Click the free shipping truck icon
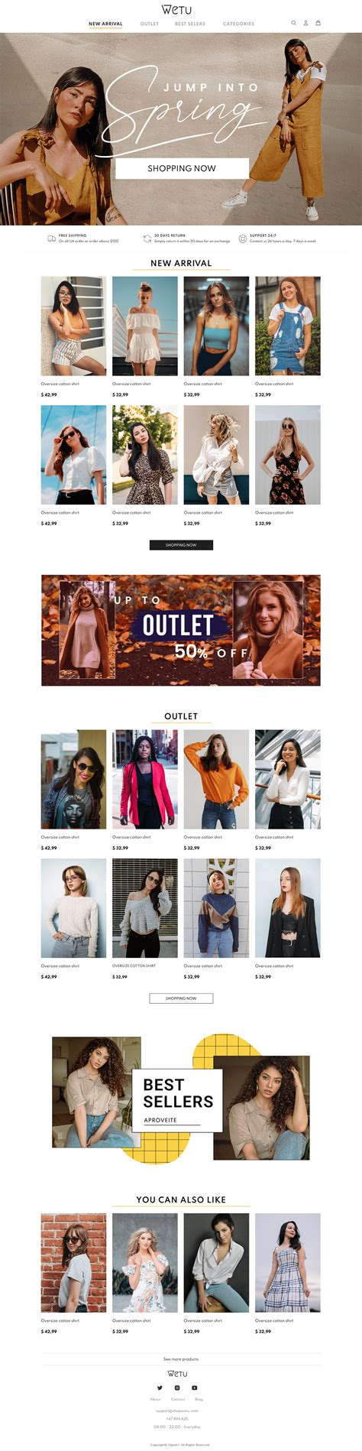Image resolution: width=362 pixels, height=1451 pixels. pyautogui.click(x=51, y=239)
